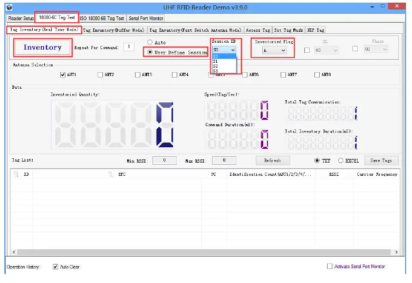Click the Max RSSI field
Screen dimensions: 412x283
(x=224, y=160)
